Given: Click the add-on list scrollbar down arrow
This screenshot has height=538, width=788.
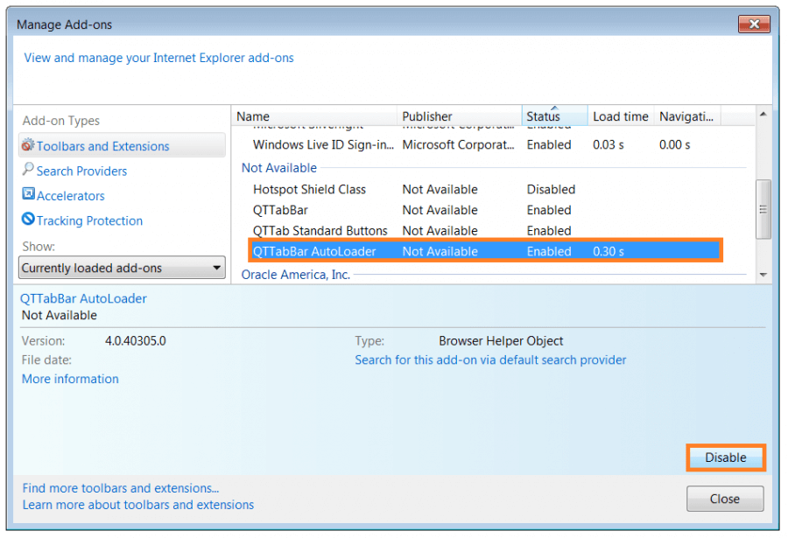Looking at the screenshot, I should click(x=763, y=275).
